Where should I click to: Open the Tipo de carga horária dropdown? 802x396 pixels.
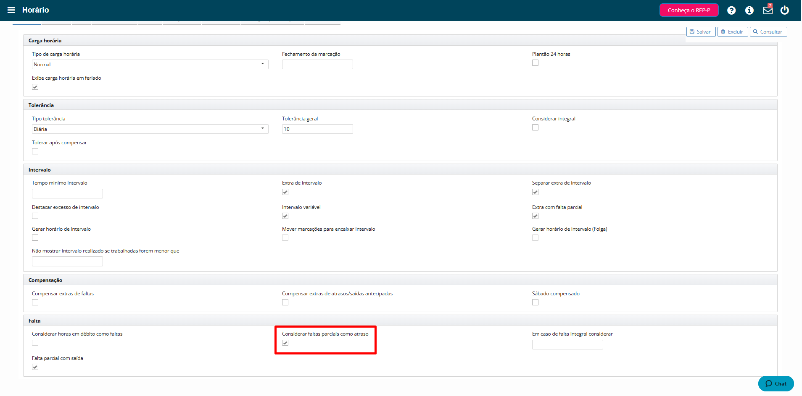(x=150, y=65)
